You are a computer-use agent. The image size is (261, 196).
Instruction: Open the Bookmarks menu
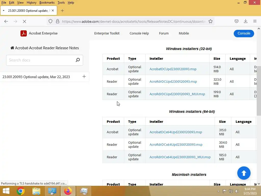tap(47, 3)
